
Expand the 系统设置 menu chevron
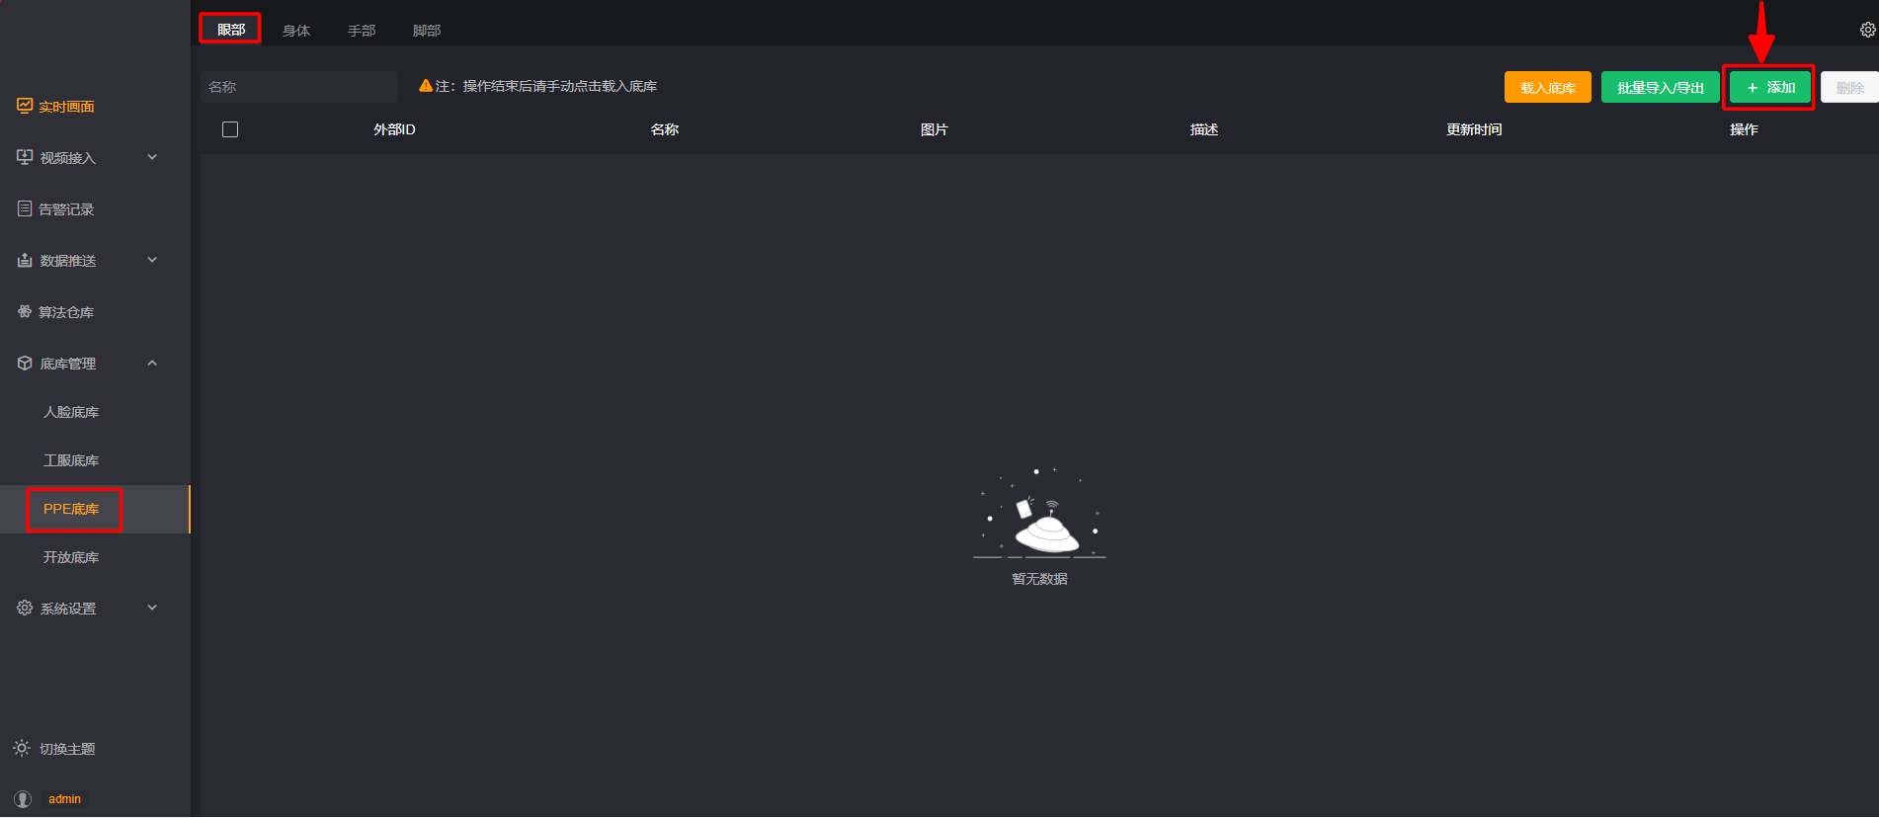(152, 608)
